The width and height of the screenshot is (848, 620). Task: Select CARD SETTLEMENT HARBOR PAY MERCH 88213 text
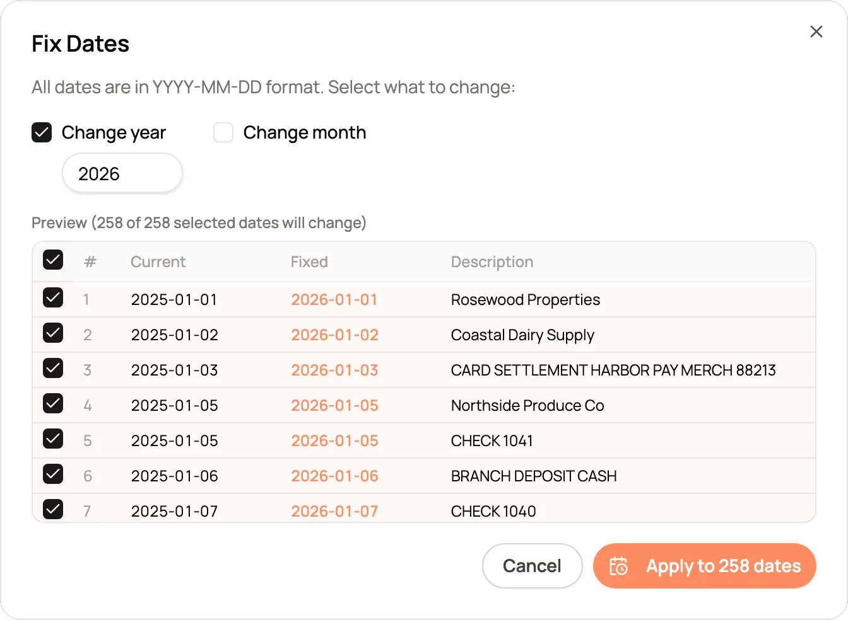tap(613, 370)
